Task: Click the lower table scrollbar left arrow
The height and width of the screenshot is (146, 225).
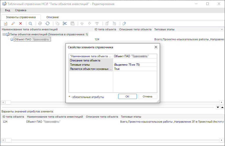Action: click(3, 140)
